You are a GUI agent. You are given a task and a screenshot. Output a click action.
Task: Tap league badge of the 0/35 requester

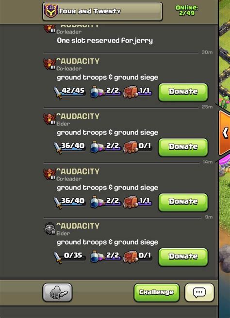(x=49, y=229)
